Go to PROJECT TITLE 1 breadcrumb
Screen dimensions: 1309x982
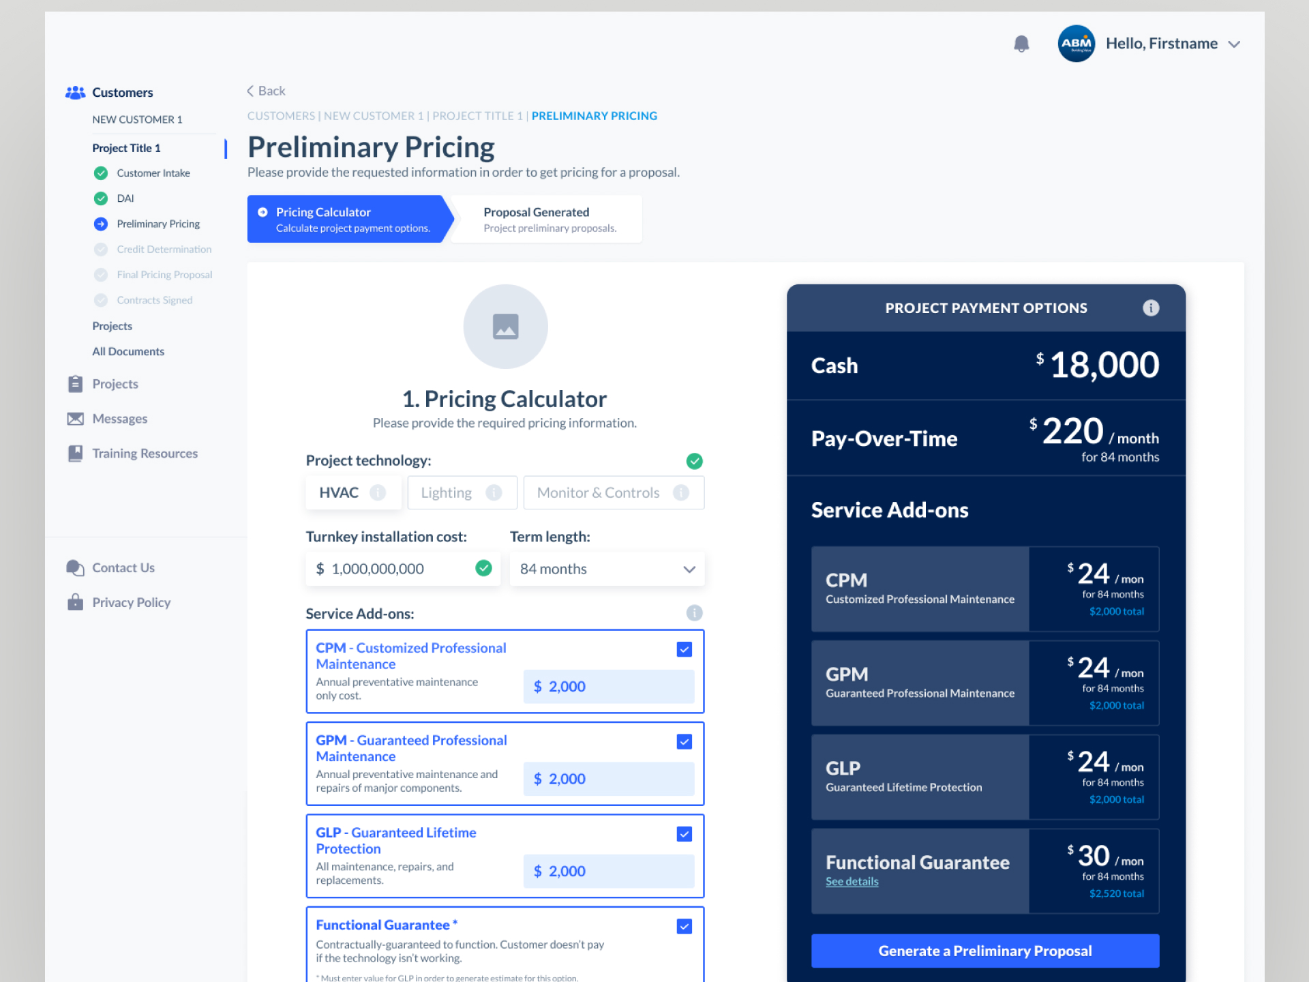coord(477,116)
